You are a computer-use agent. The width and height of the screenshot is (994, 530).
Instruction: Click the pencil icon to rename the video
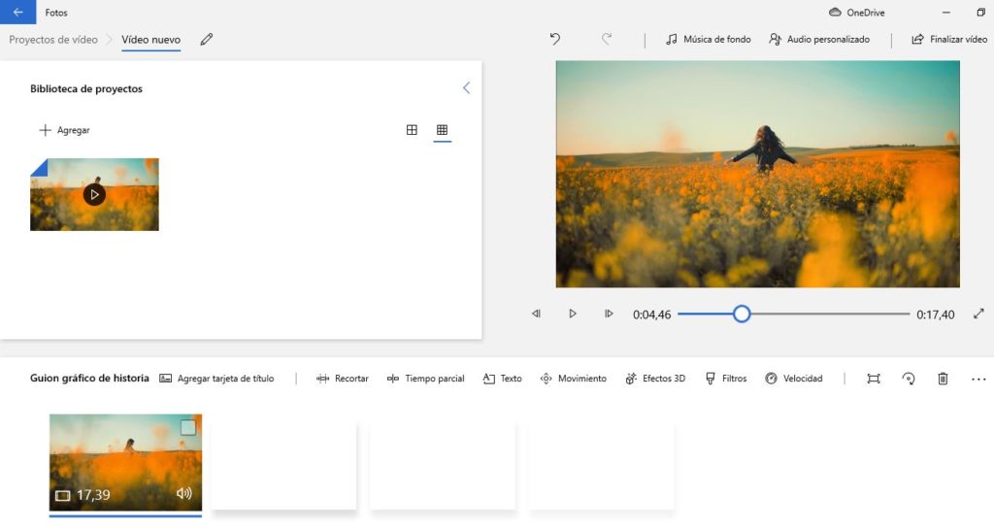click(206, 40)
